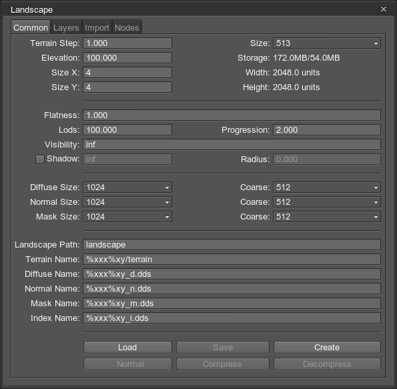Image resolution: width=397 pixels, height=389 pixels.
Task: Open the Size dropdown showing 513
Action: pos(327,43)
